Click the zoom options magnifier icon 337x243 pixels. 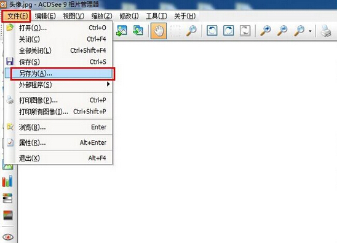(299, 31)
